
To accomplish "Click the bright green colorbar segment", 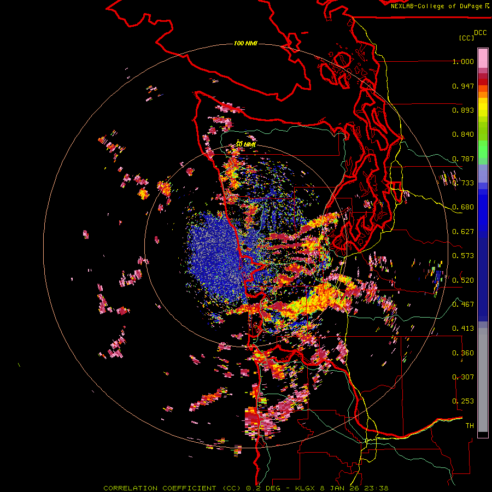I will pyautogui.click(x=483, y=149).
